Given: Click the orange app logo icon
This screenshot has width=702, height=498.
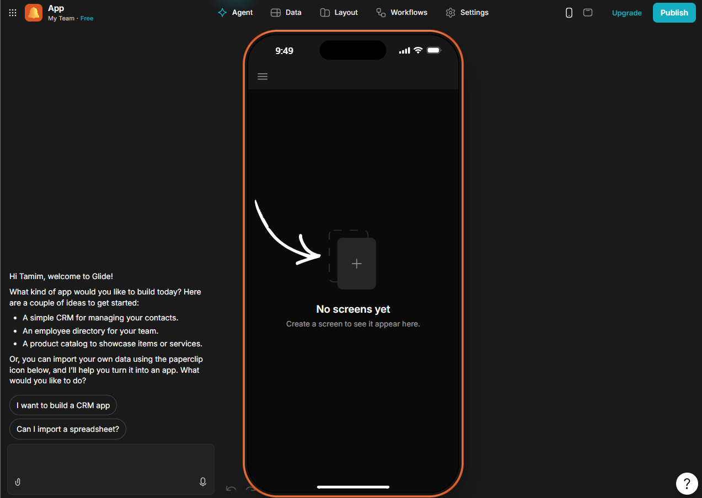Looking at the screenshot, I should [x=34, y=13].
